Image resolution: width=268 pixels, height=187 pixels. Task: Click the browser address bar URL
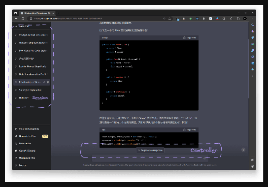[x=68, y=18]
